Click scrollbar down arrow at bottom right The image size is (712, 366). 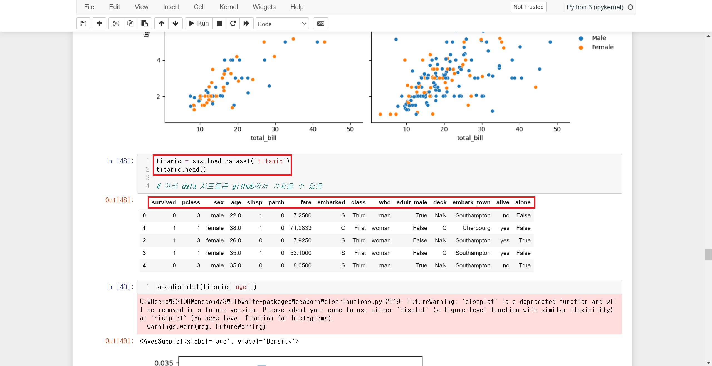(708, 363)
